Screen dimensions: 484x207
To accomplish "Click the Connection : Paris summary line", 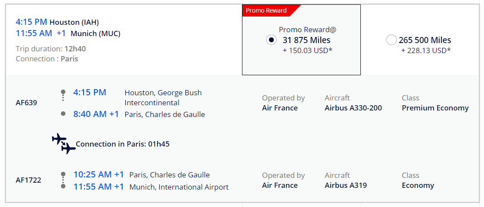I will click(47, 59).
